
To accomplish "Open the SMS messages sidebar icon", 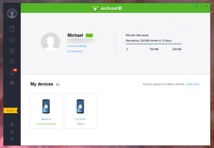I will tap(12, 40).
